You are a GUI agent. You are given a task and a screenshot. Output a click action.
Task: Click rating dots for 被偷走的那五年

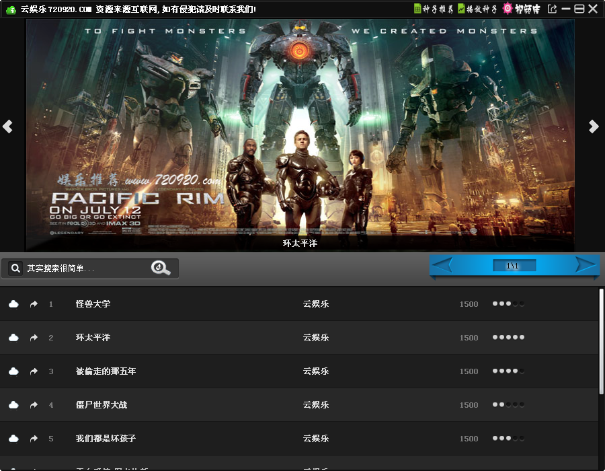pos(508,371)
